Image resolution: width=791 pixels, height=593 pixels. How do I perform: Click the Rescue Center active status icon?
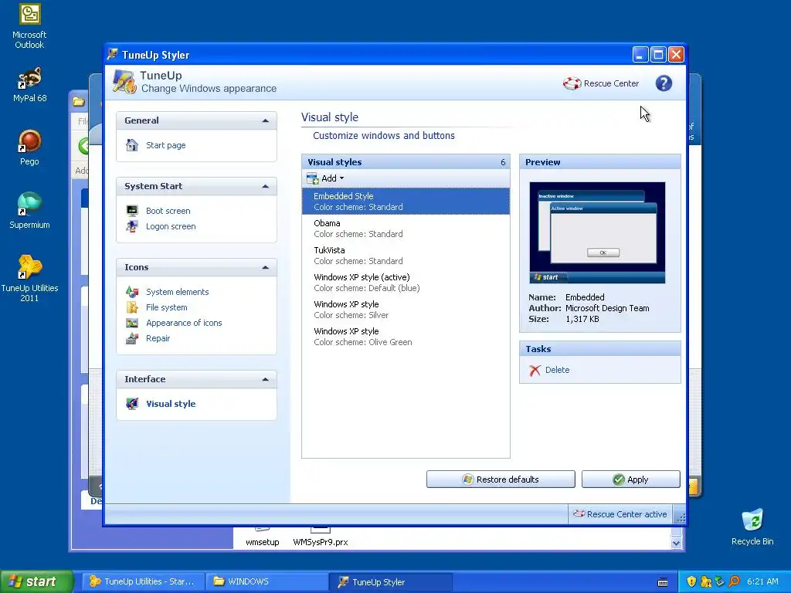tap(579, 513)
